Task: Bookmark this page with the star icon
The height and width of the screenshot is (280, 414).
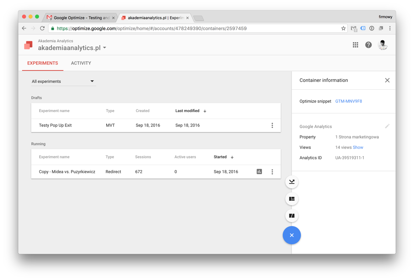Action: coord(343,28)
